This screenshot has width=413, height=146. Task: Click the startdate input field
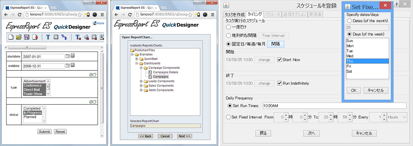43,57
